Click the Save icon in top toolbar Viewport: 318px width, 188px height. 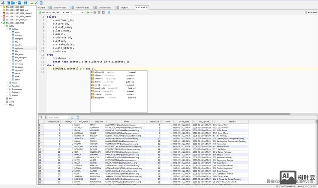19,3
